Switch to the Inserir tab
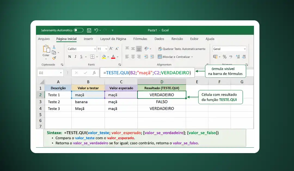This screenshot has height=171, width=294. (88, 39)
